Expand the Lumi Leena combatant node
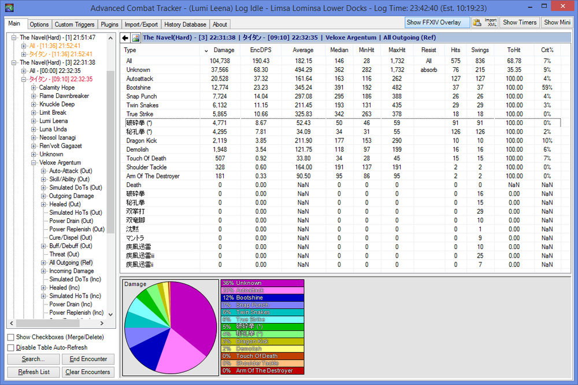578x385 pixels. coord(34,120)
